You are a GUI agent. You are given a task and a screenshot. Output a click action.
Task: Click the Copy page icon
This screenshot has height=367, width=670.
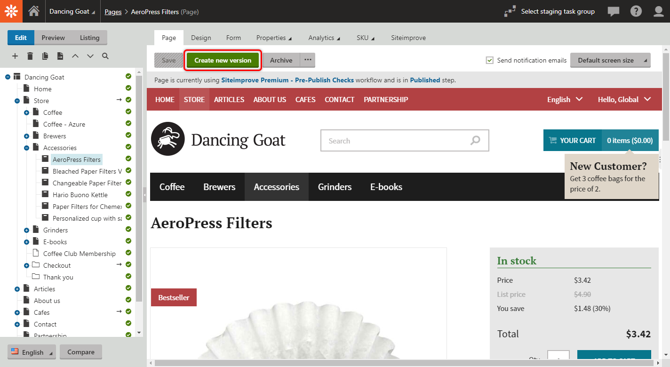[45, 56]
